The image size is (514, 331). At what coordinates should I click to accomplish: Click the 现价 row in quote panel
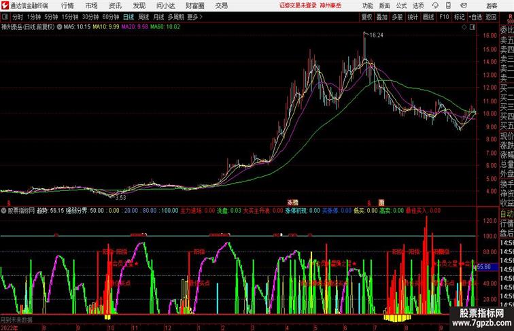point(507,136)
